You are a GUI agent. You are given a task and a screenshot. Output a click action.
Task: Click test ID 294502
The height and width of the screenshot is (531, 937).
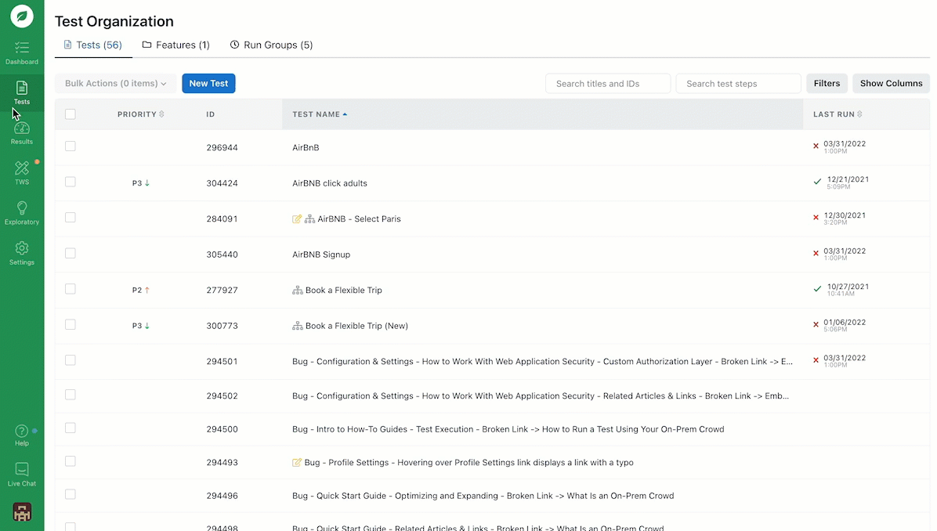[222, 396]
